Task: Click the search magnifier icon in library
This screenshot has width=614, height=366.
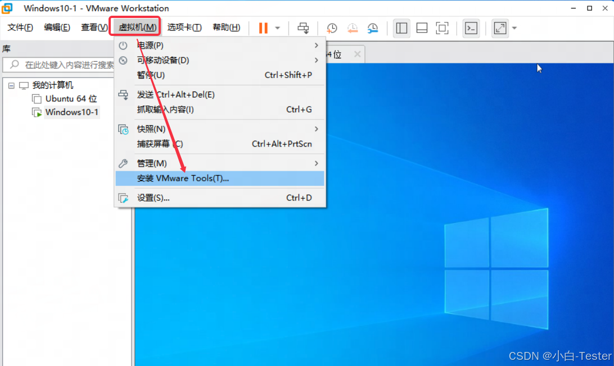Action: pos(15,64)
